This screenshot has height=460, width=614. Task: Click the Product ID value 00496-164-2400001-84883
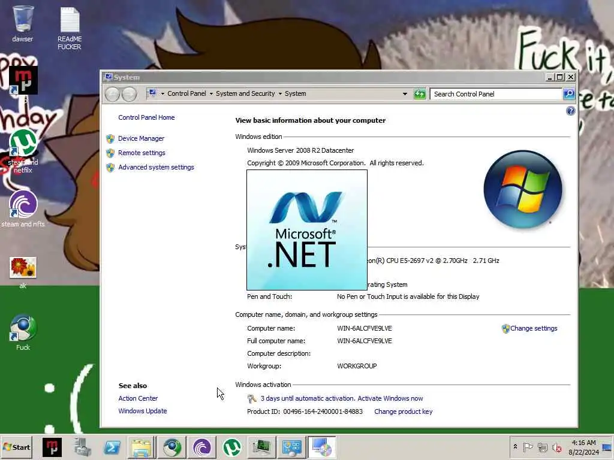323,411
